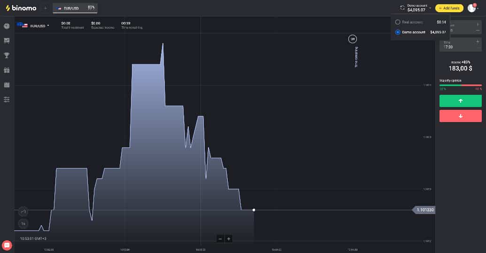486x253 pixels.
Task: Open the settings sliders icon
Action: pyautogui.click(x=7, y=100)
